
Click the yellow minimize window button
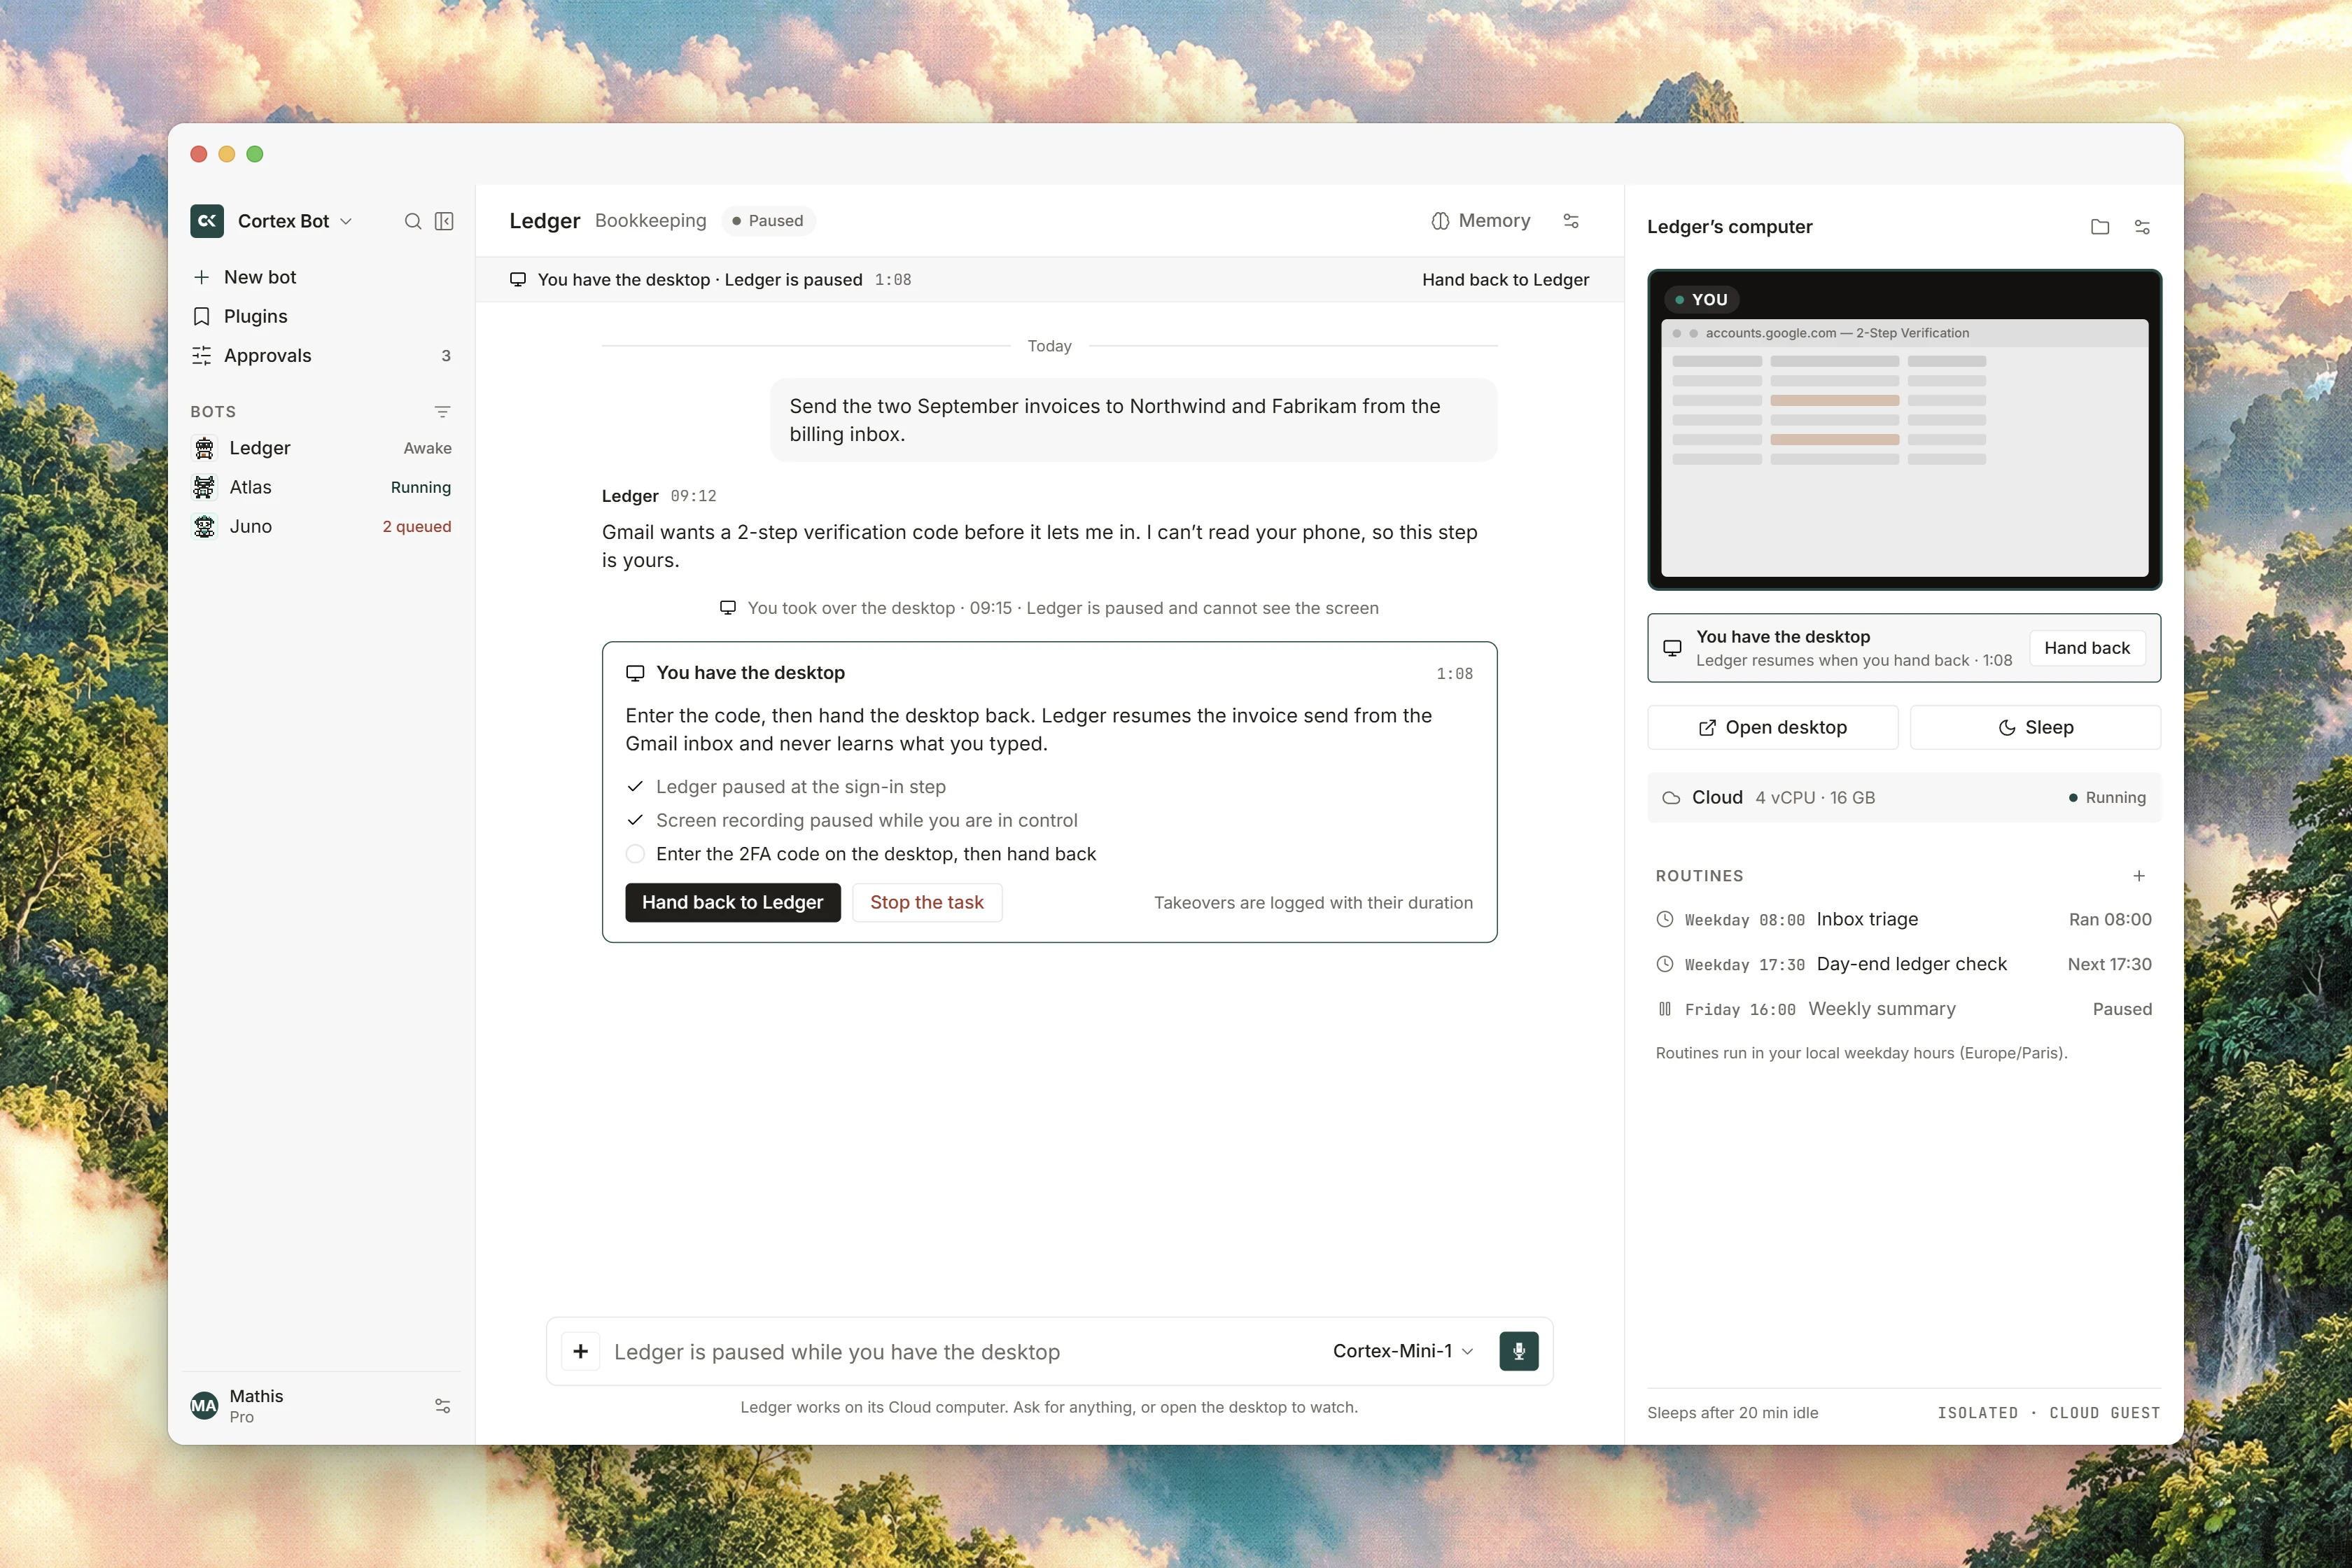[x=227, y=154]
